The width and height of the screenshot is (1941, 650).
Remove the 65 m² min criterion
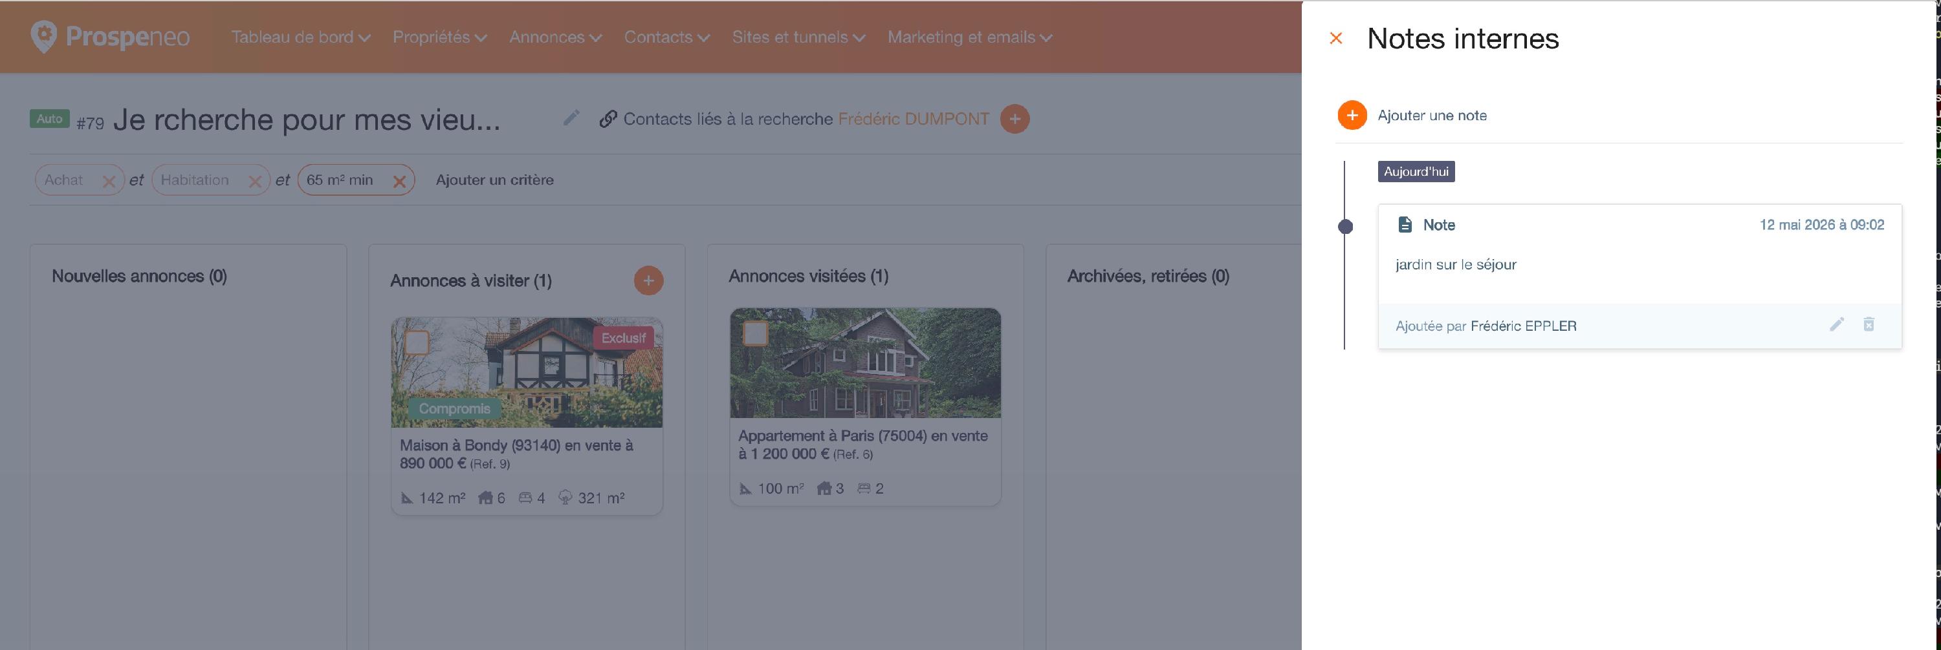(x=399, y=182)
